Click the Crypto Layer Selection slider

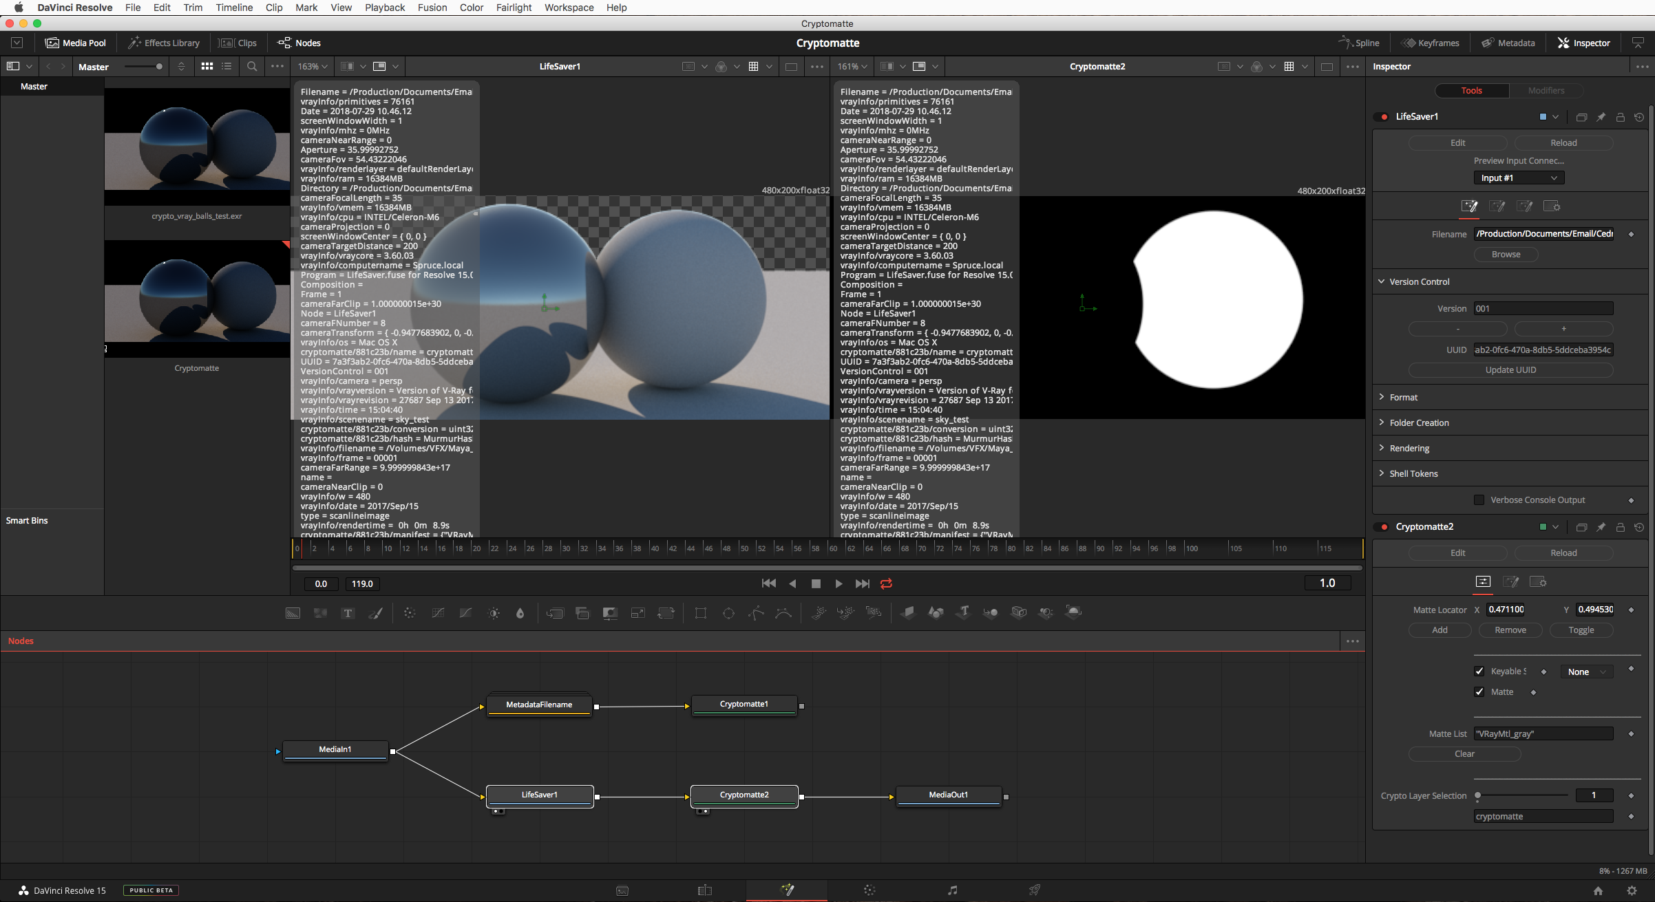(x=1522, y=795)
